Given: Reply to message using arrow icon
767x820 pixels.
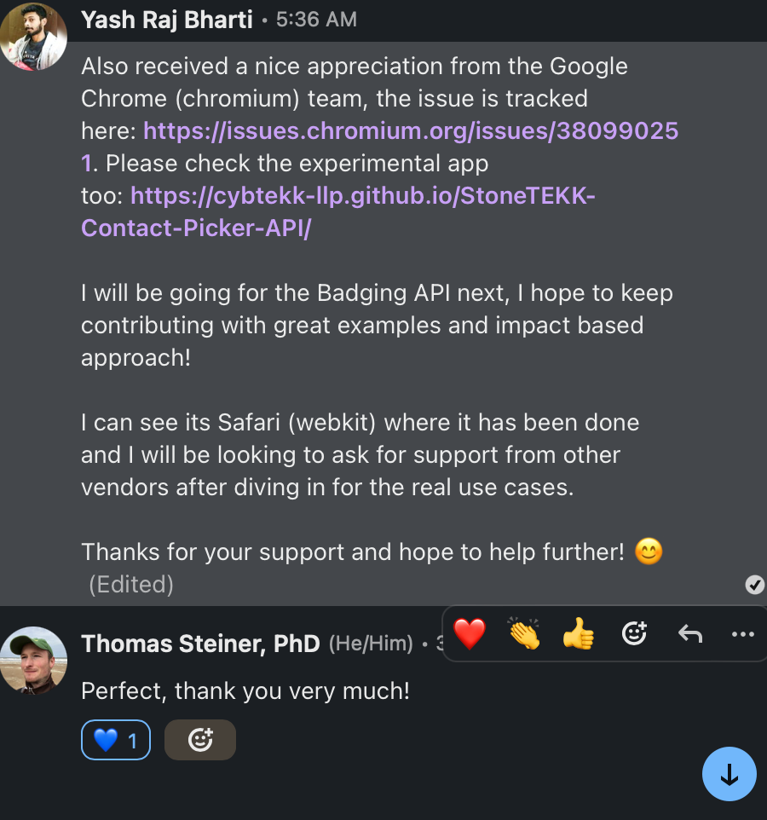Looking at the screenshot, I should click(x=690, y=634).
